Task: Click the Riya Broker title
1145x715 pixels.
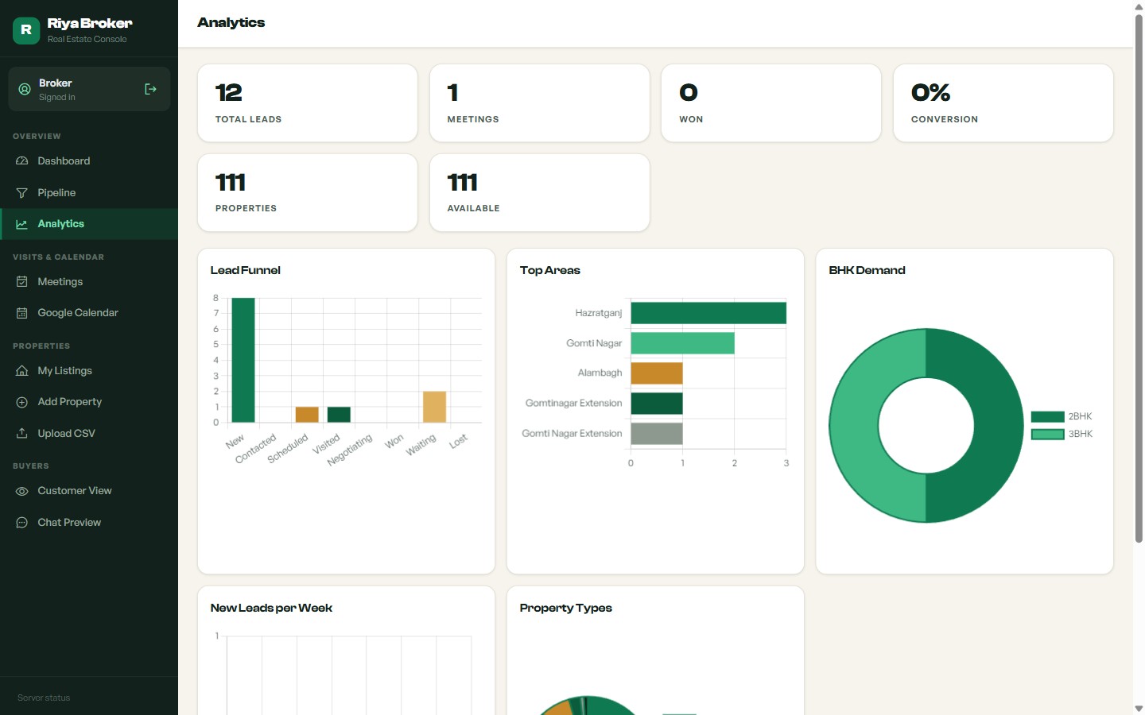Action: (90, 24)
